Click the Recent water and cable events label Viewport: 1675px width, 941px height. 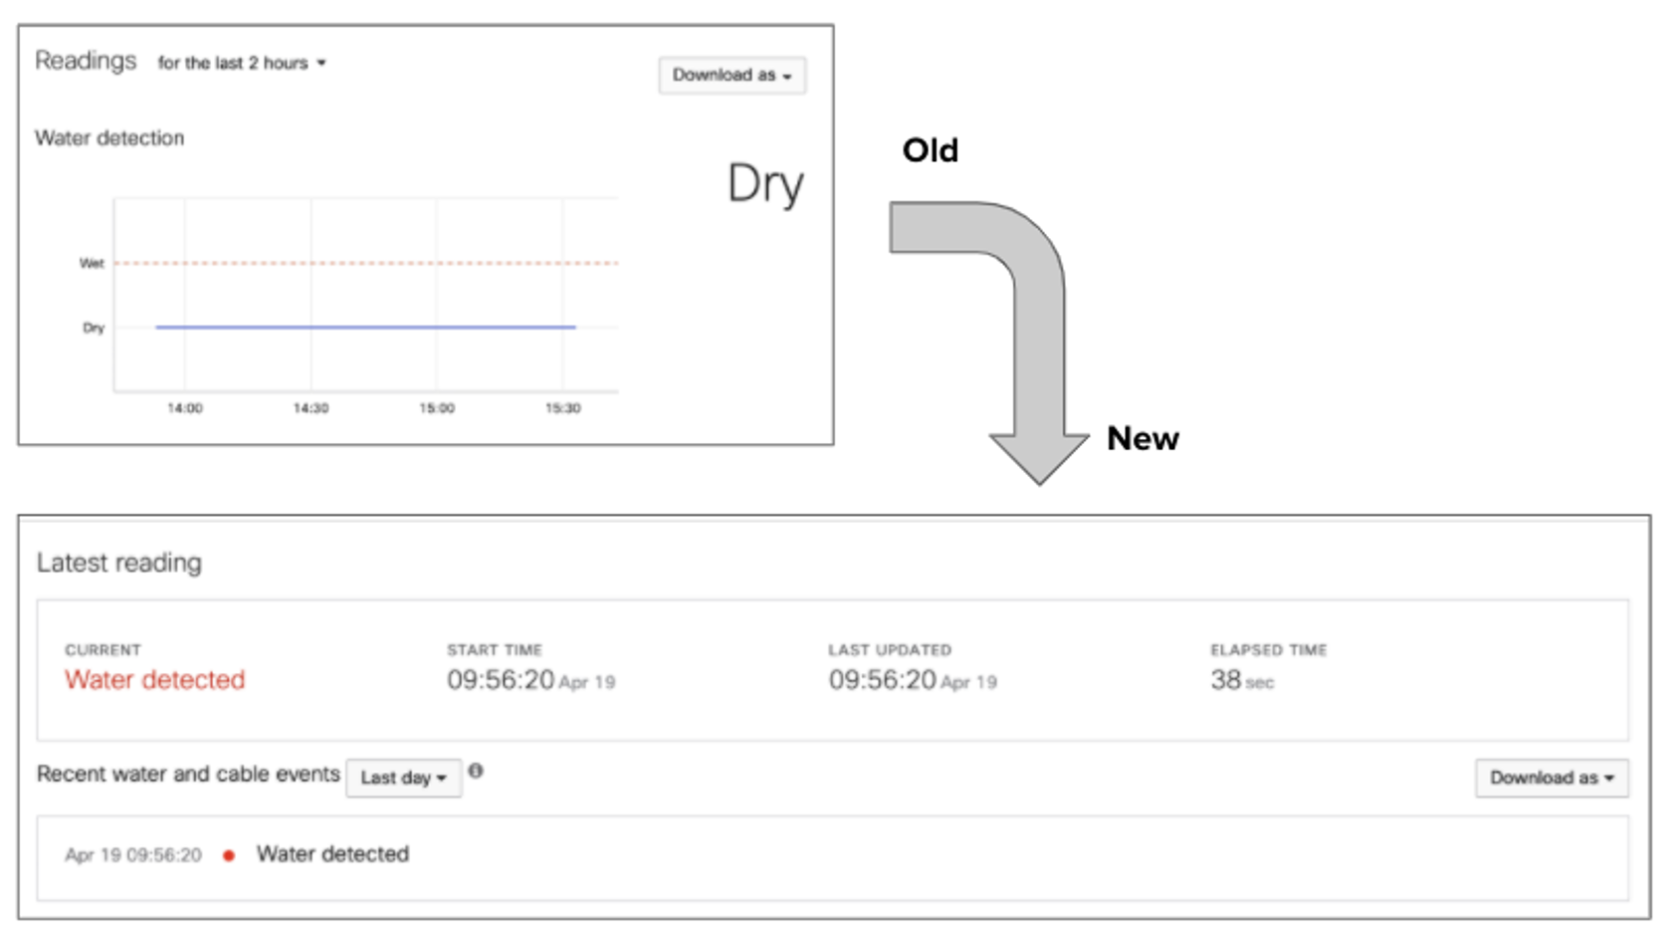(188, 774)
